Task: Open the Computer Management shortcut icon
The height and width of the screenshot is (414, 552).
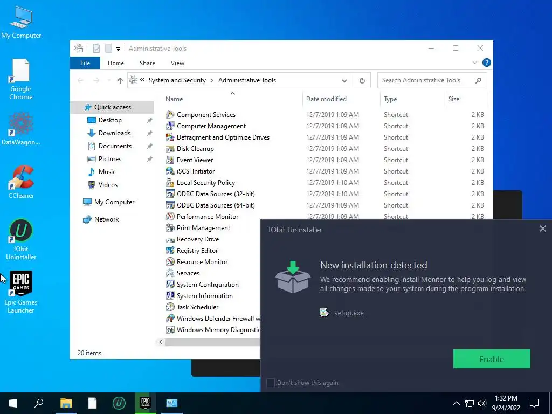Action: 170,126
